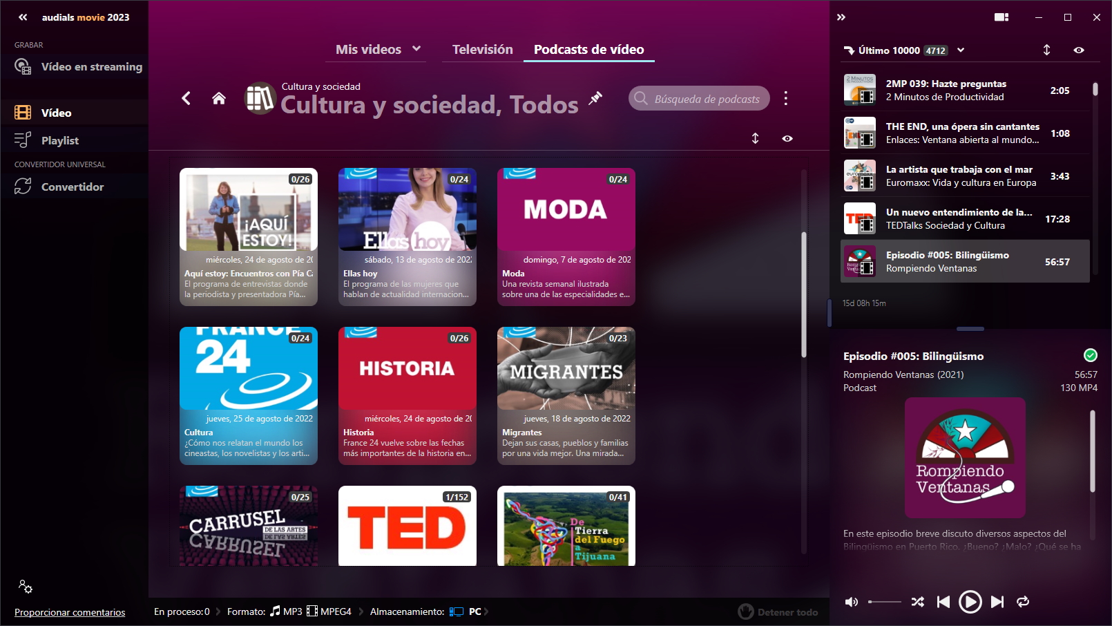Click the MP3 format icon
Viewport: 1112px width, 626px height.
(275, 611)
